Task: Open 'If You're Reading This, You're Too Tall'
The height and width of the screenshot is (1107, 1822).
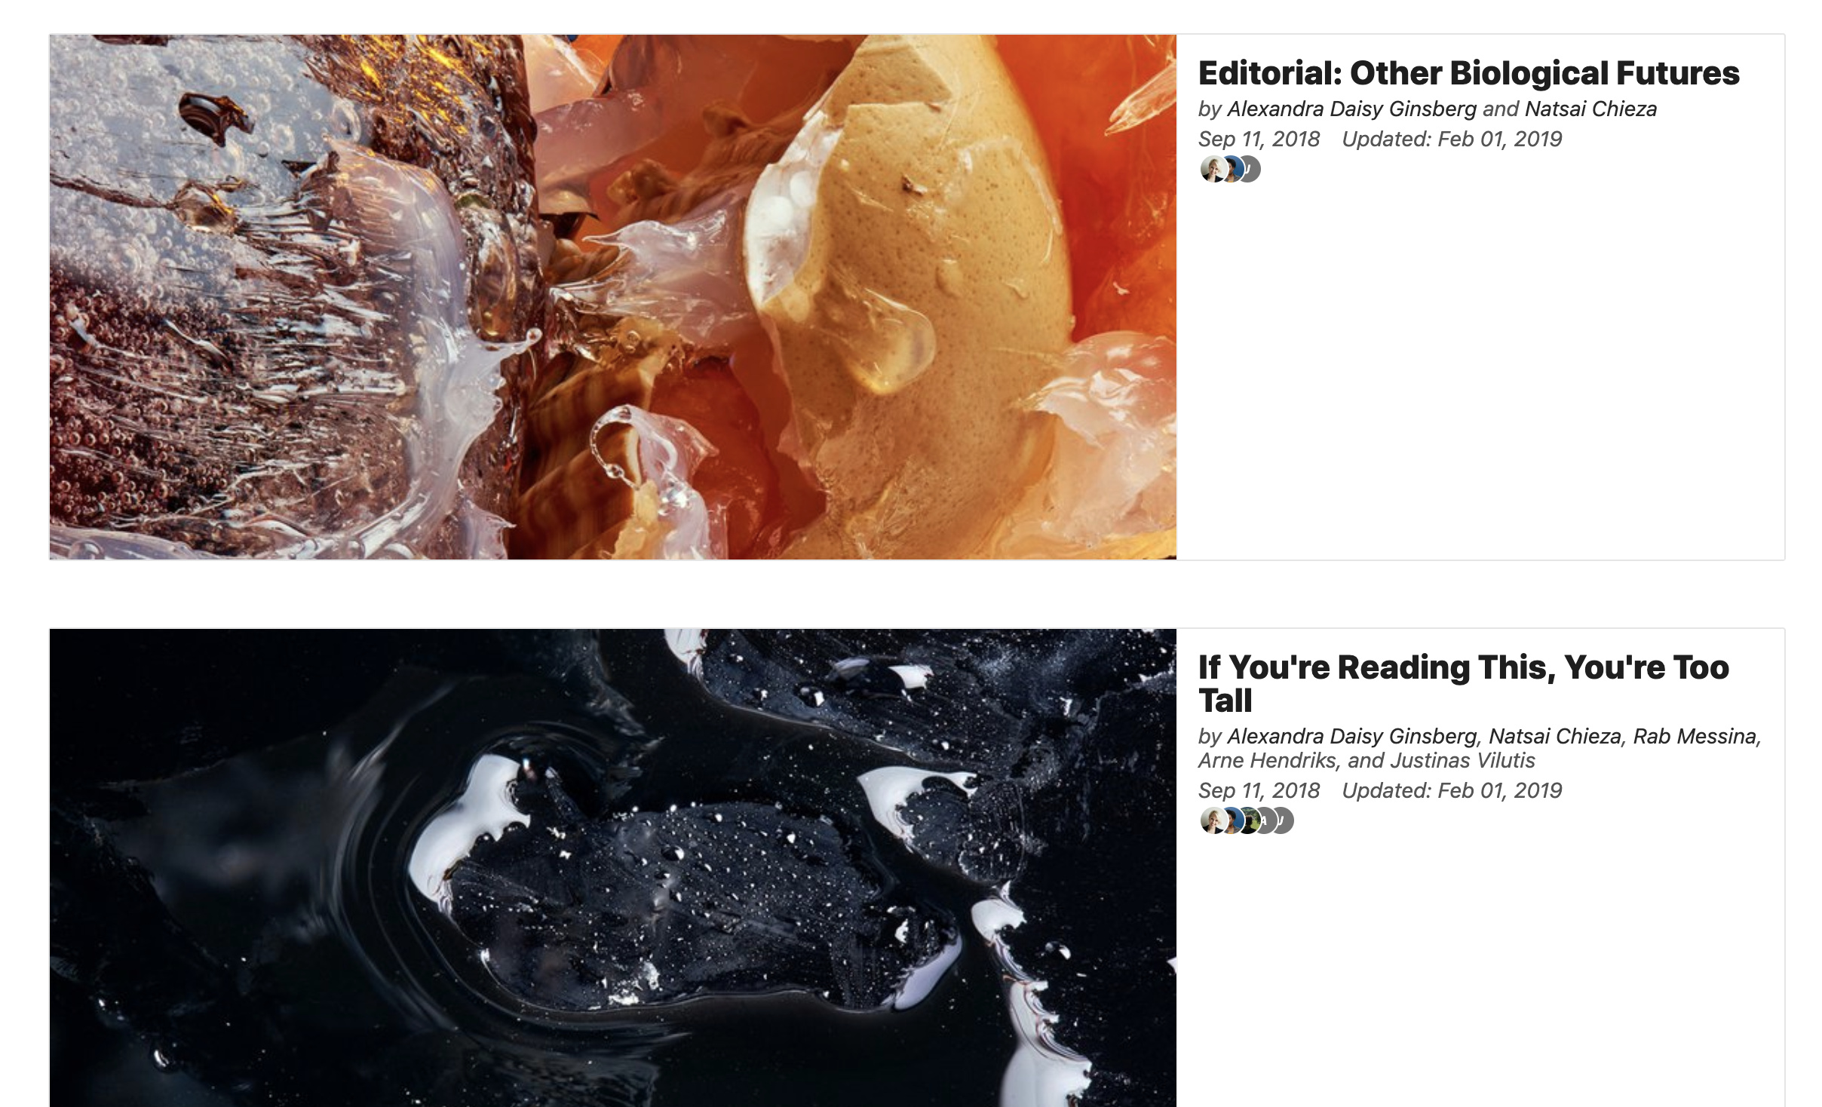Action: click(x=1463, y=684)
